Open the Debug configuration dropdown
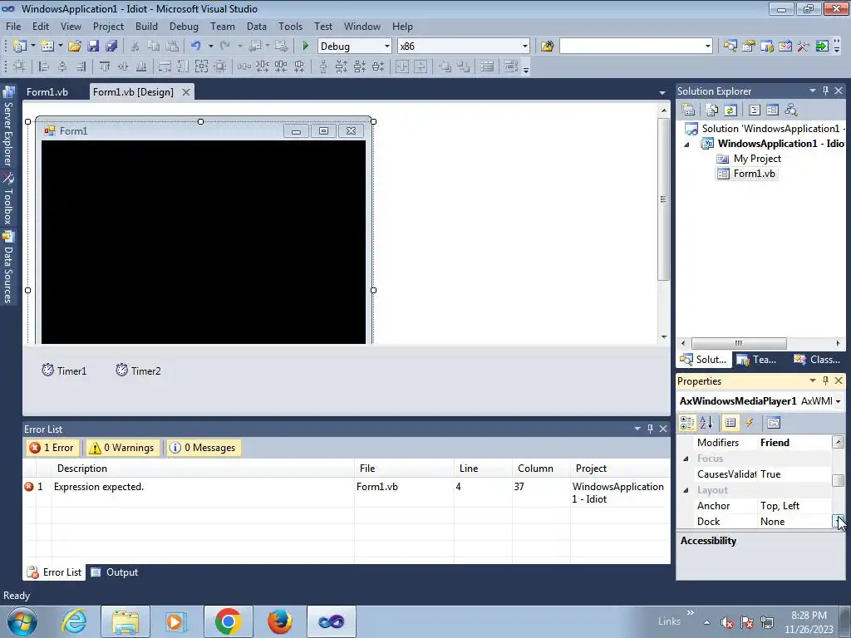 (x=387, y=47)
